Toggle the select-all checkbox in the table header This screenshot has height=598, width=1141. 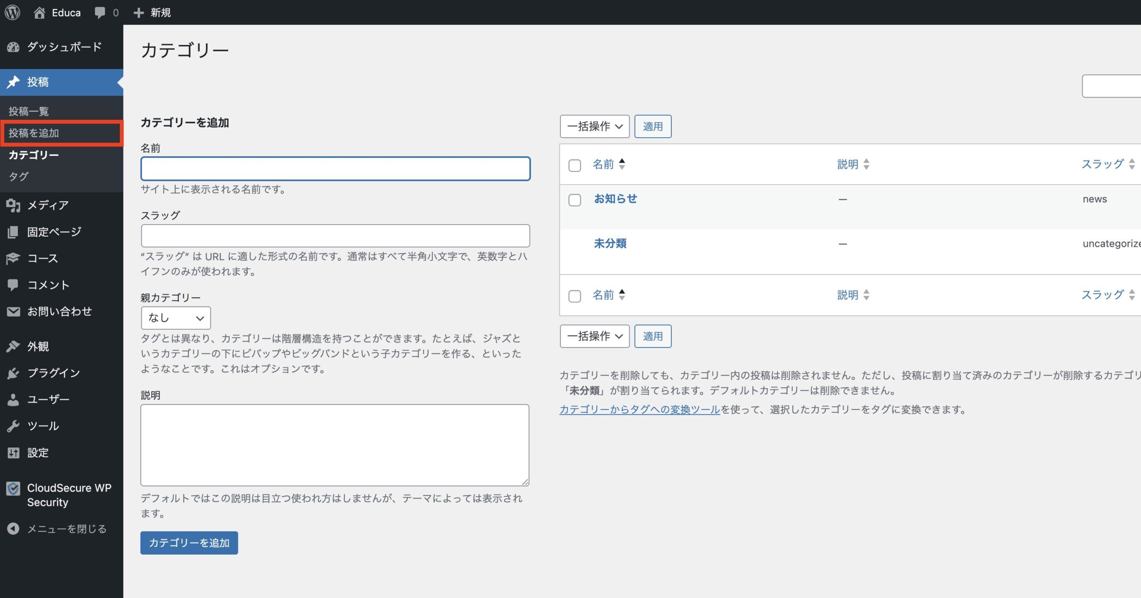[575, 165]
